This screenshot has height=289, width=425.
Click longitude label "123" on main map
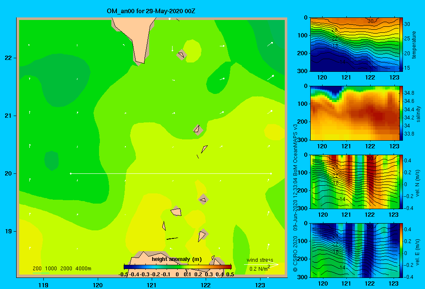[x=260, y=285]
